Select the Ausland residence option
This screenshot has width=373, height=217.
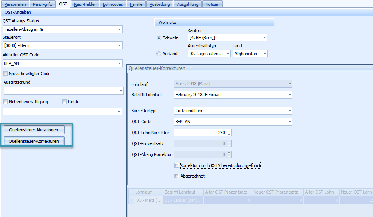point(159,54)
